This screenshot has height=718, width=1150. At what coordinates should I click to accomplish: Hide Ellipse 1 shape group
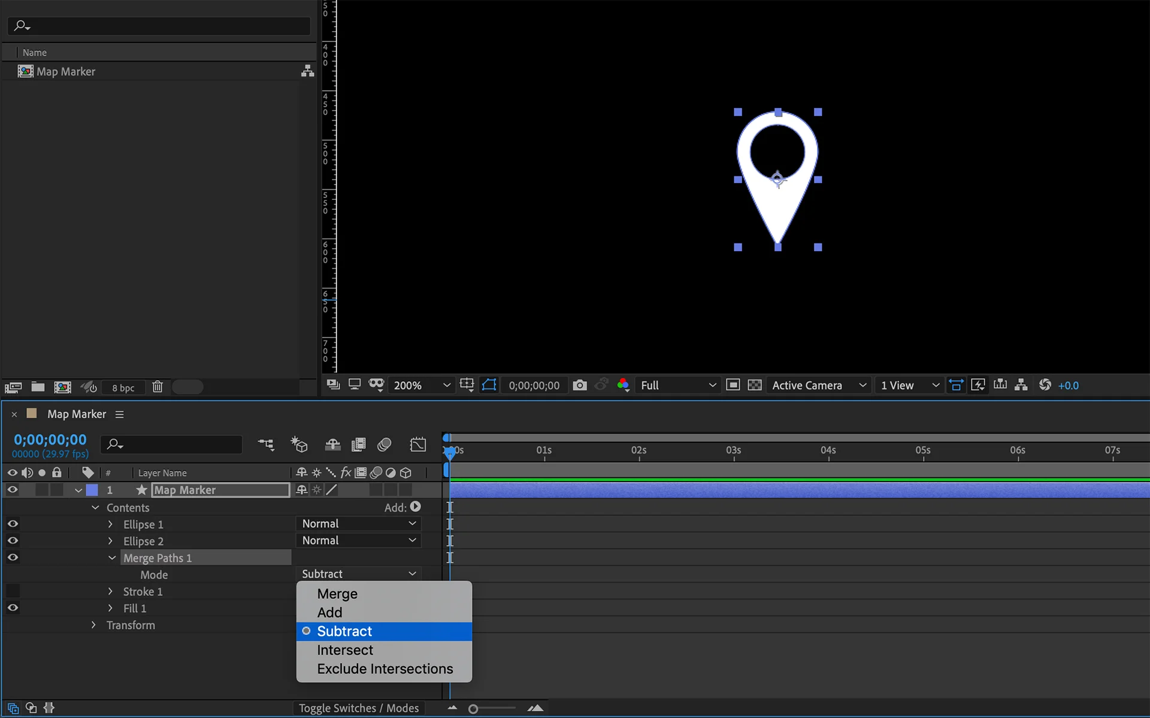(13, 524)
